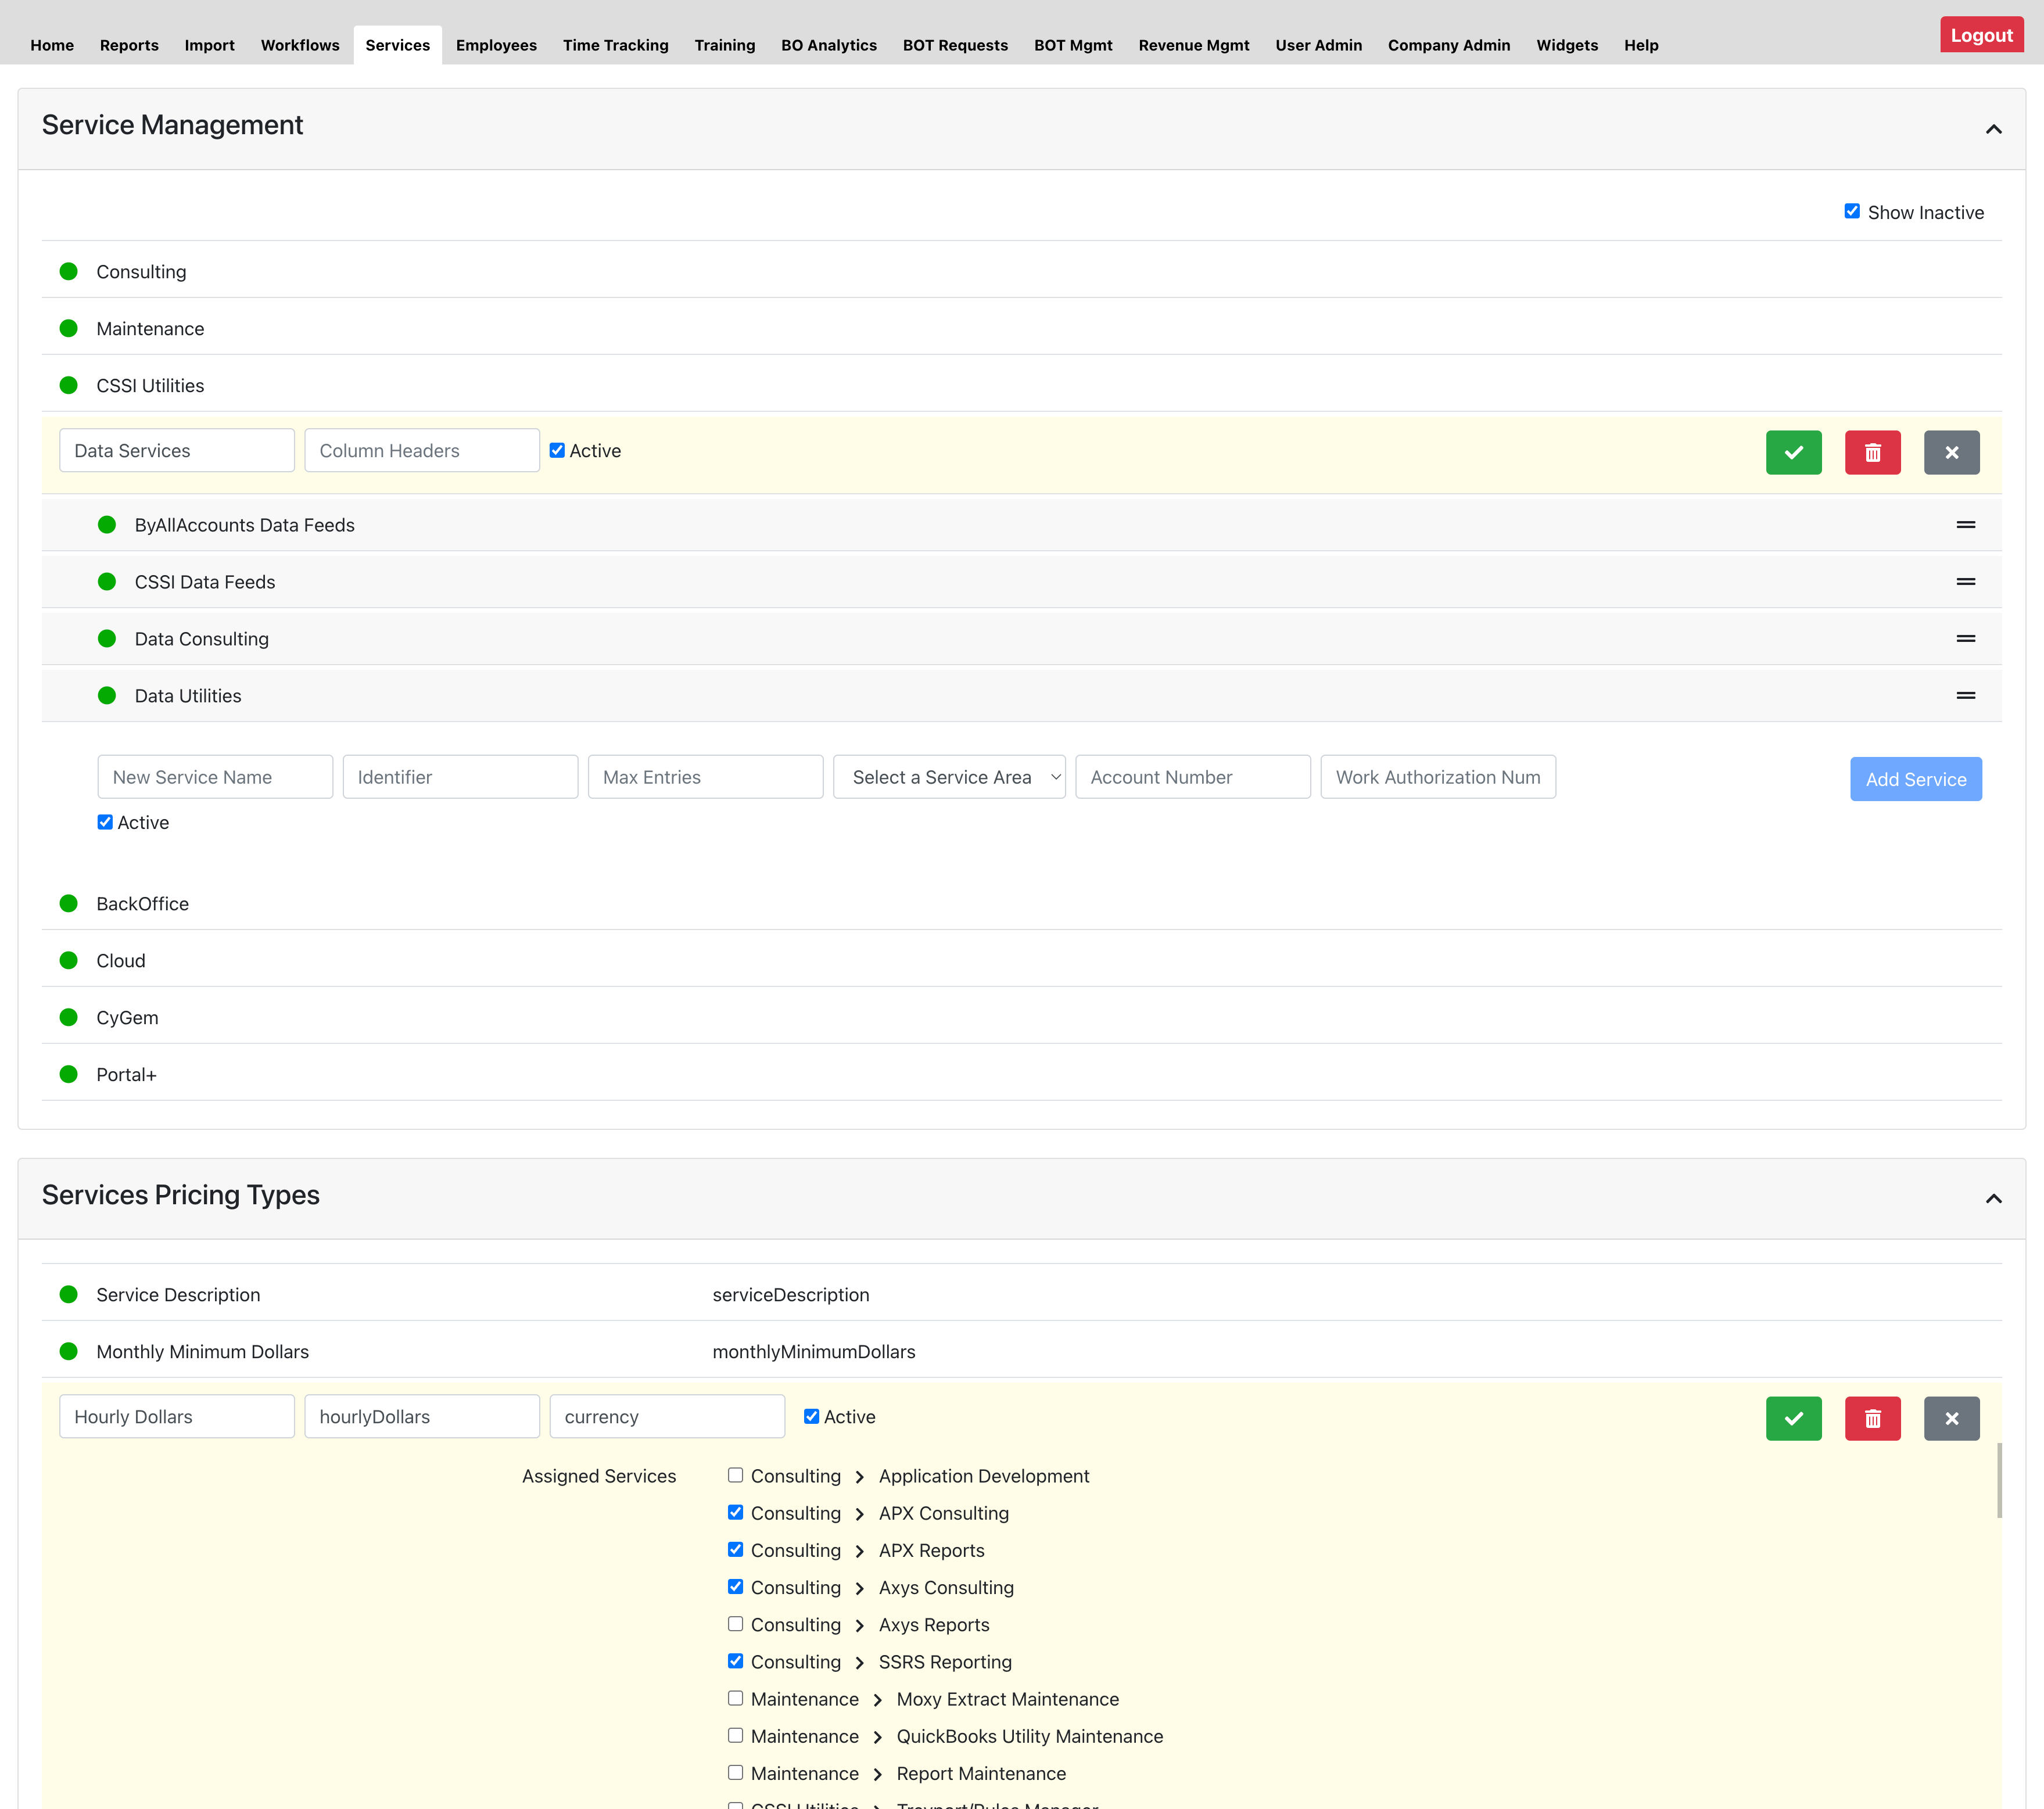The image size is (2044, 1809).
Task: Open the Select a Service Area dropdown
Action: pos(949,776)
